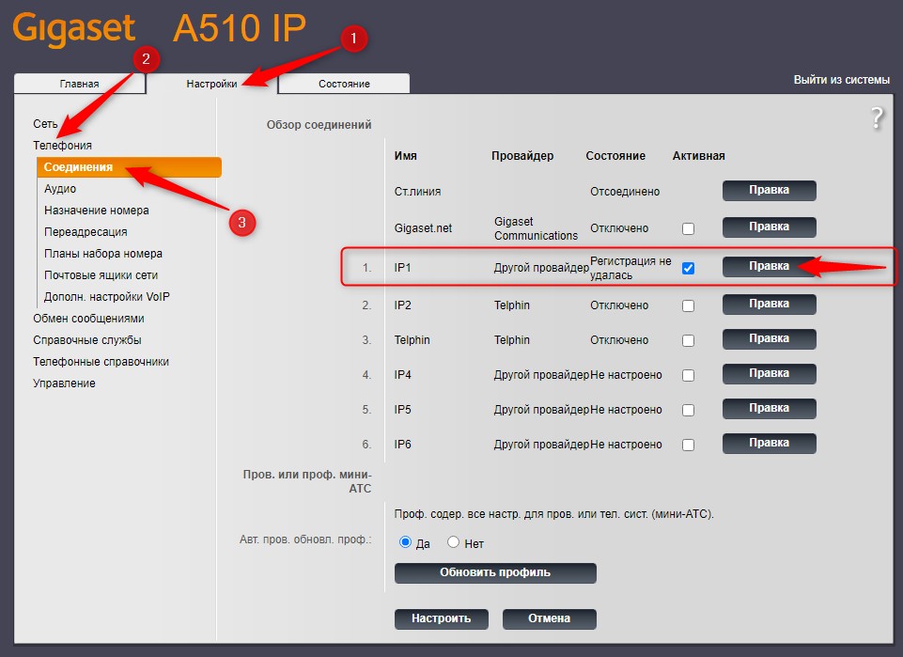Screen dimensions: 903x657
Task: Click Правка for IP1 connection
Action: (770, 267)
